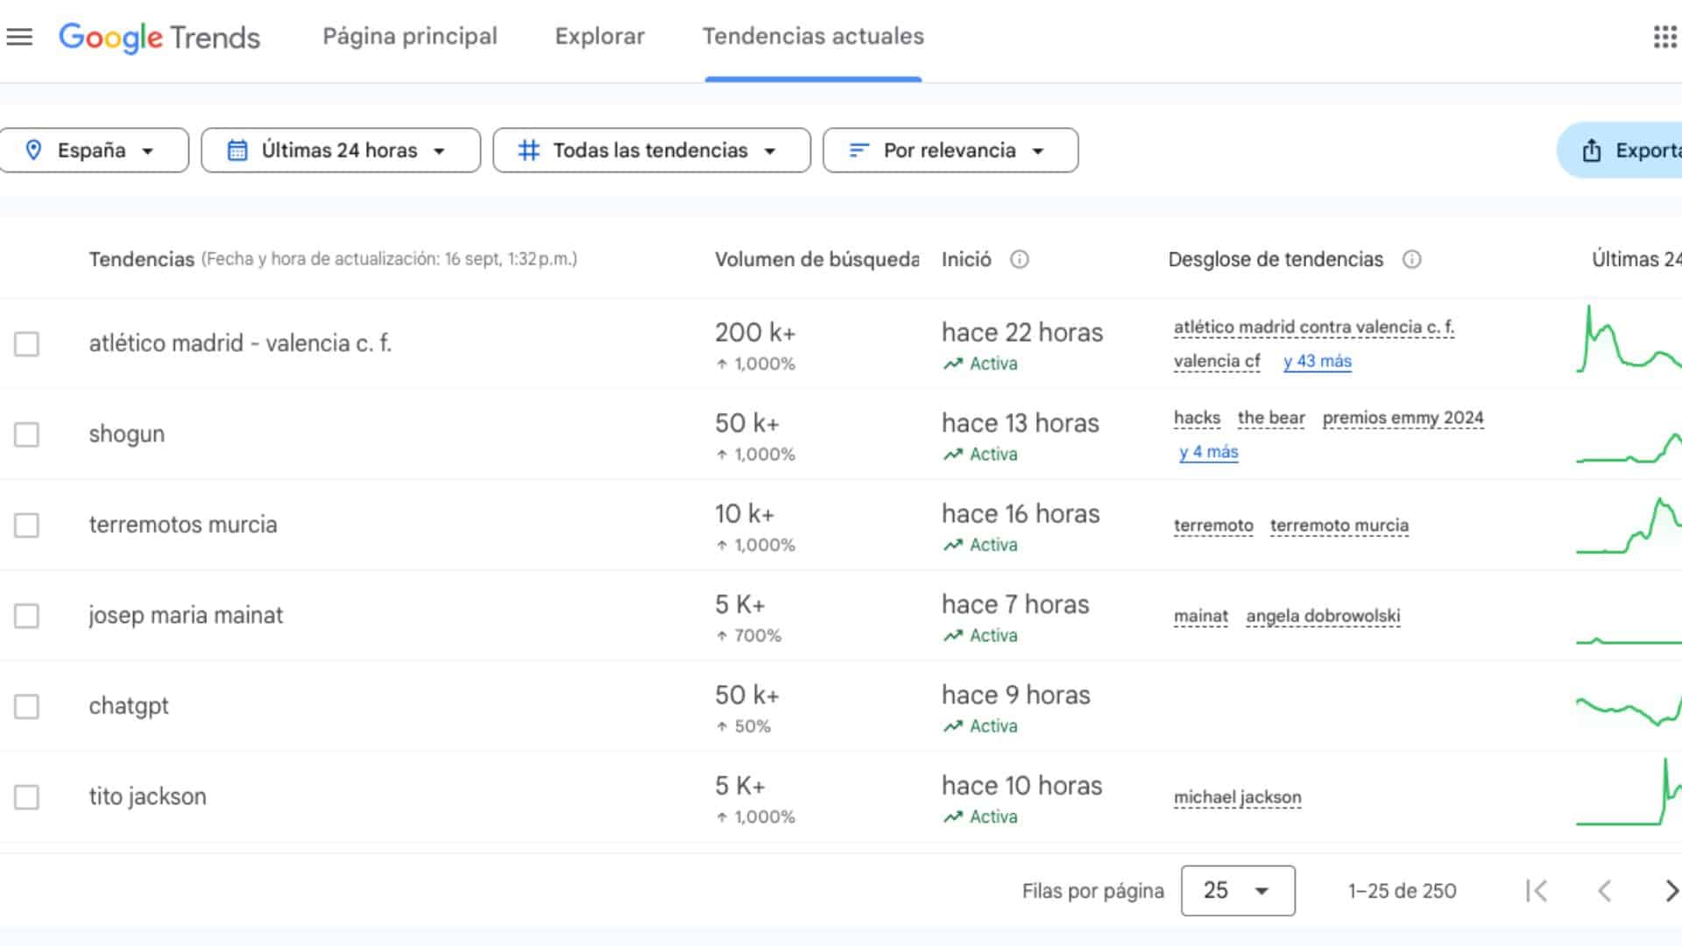Click the 'Inició' column header

click(x=966, y=259)
